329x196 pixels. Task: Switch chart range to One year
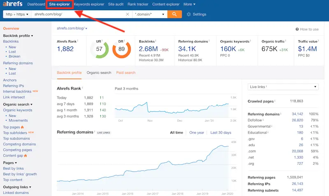[x=197, y=133]
